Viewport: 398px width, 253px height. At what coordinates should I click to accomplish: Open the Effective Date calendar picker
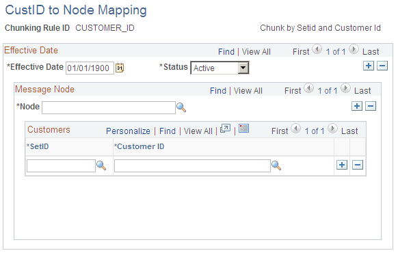[x=120, y=68]
